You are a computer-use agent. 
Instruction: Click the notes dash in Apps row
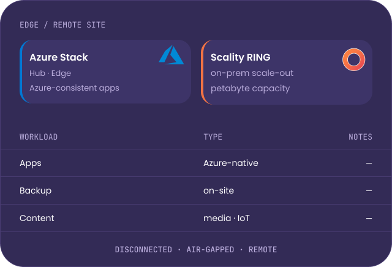pos(369,164)
